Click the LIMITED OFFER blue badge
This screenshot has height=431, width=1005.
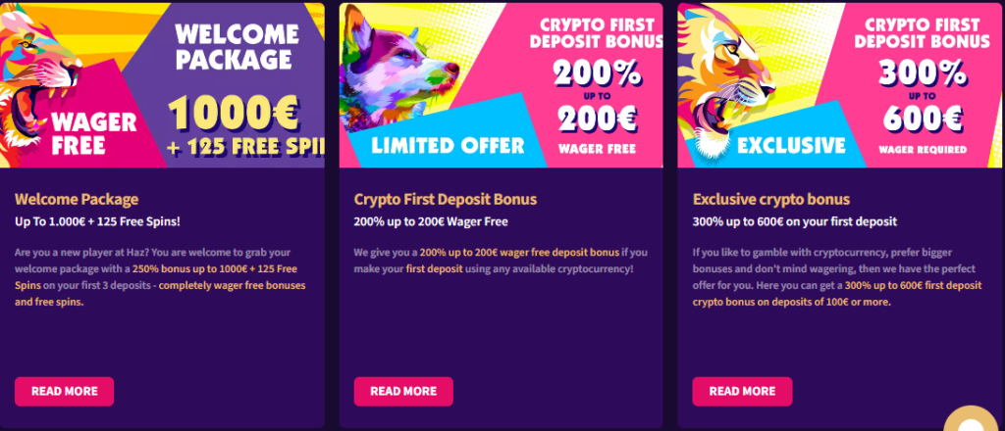(x=447, y=145)
